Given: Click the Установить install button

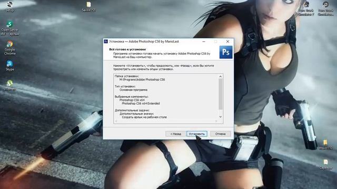Looking at the screenshot, I should click(x=197, y=134).
